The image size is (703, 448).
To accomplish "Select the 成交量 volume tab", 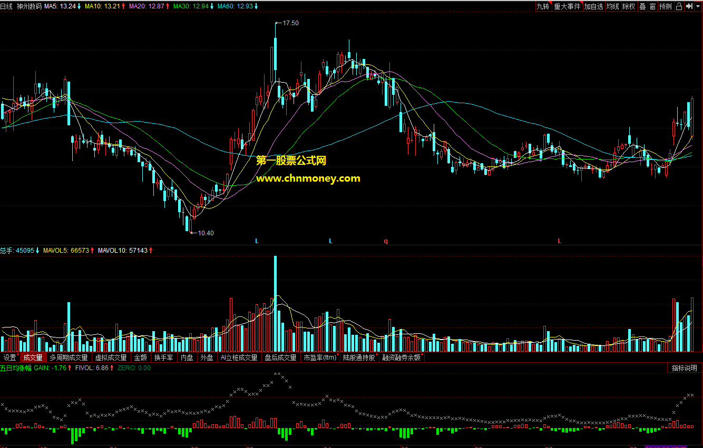I will [x=33, y=357].
